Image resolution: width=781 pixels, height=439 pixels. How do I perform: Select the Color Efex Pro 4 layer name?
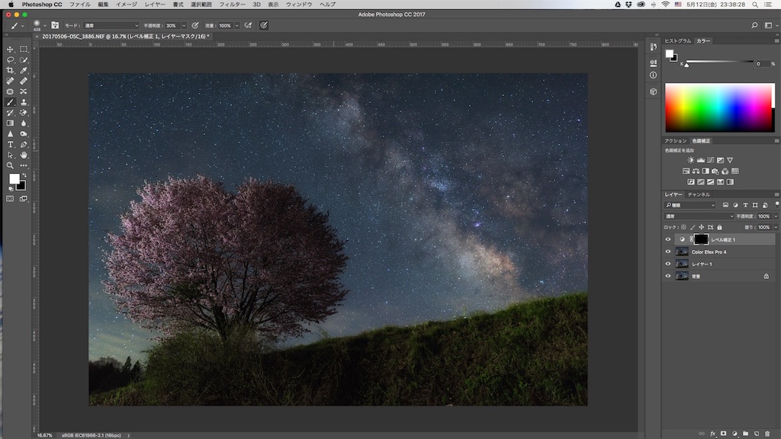click(709, 252)
